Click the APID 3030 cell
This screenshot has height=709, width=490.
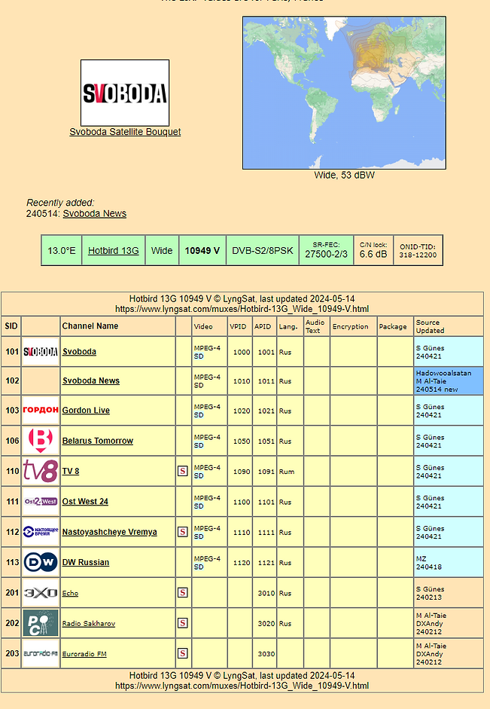pyautogui.click(x=266, y=654)
